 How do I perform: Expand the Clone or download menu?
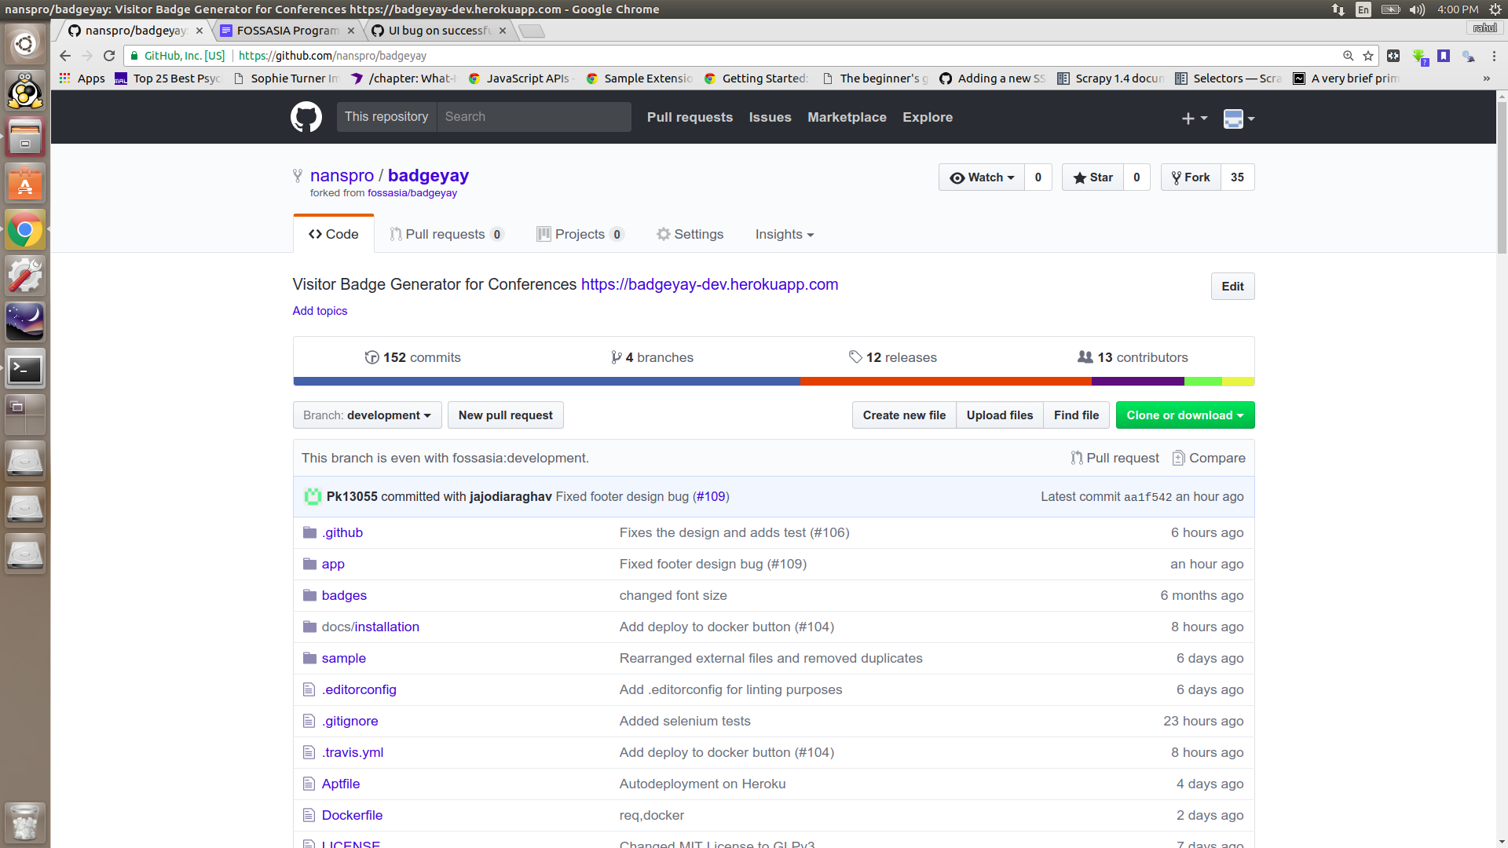(1185, 415)
